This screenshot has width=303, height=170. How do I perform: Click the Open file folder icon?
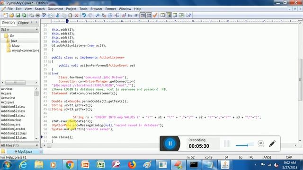11,15
